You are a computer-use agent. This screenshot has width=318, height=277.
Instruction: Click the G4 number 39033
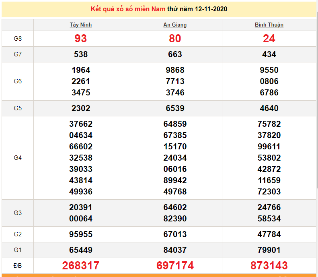click(81, 169)
